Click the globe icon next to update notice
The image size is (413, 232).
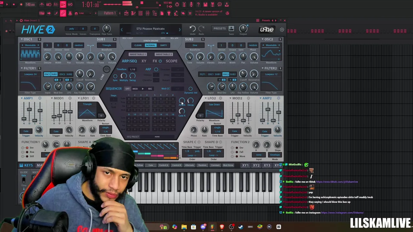227,13
